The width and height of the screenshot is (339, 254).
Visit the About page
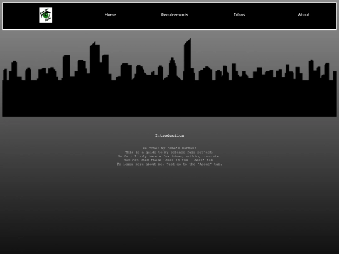[304, 15]
